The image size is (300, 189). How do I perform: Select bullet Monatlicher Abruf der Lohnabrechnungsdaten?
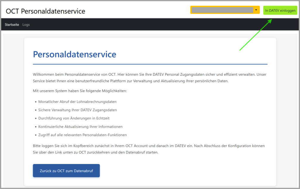coord(77,102)
